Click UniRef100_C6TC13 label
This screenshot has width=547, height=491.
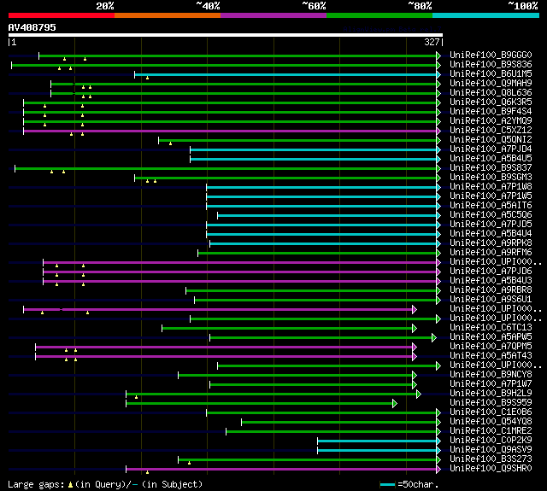point(491,328)
